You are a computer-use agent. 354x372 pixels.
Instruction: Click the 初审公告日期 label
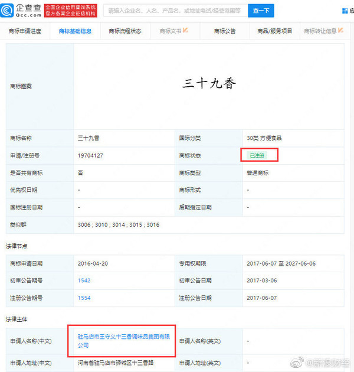click(x=195, y=280)
